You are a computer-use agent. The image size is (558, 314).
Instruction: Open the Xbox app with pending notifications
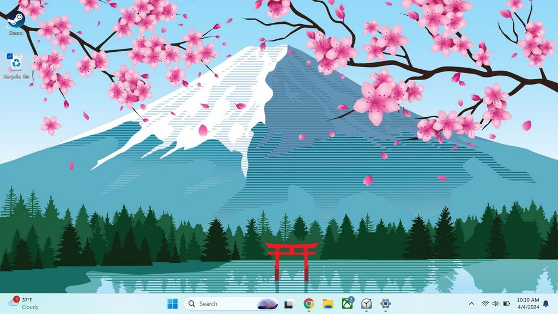tap(346, 304)
